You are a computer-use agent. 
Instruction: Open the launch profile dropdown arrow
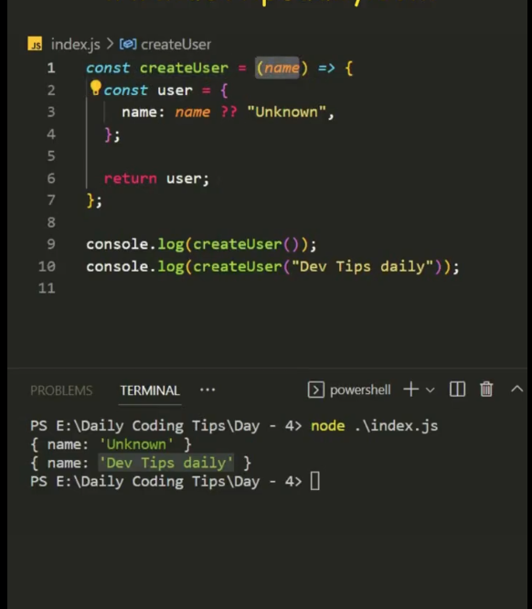click(x=431, y=390)
